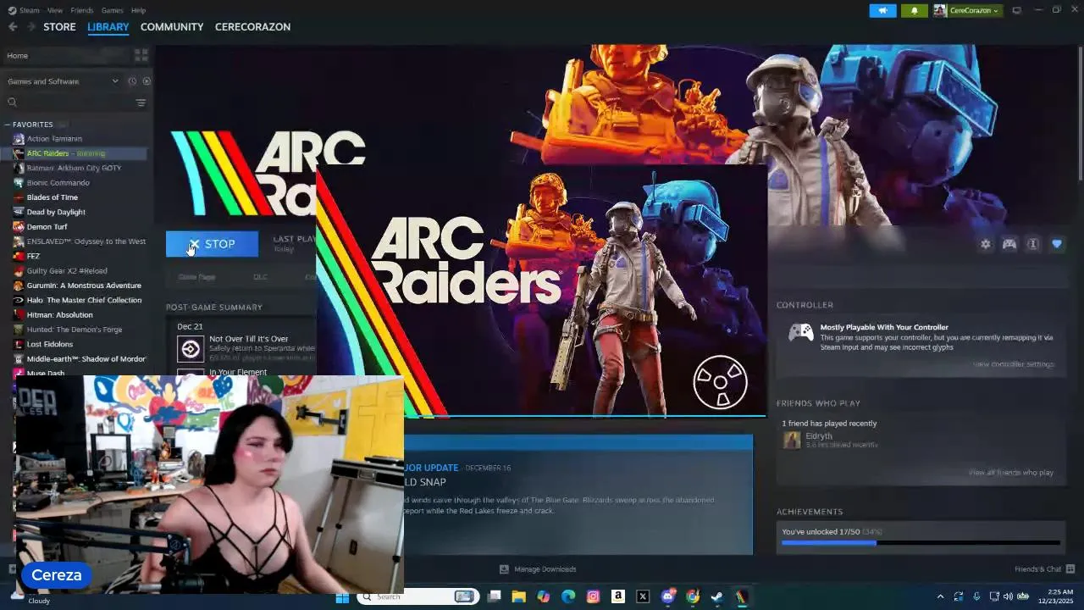Toggle ARC Raiders favorite heart
This screenshot has width=1084, height=610.
pyautogui.click(x=1057, y=244)
